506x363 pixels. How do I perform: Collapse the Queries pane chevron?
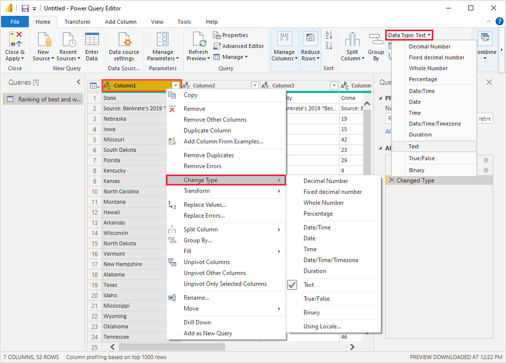pyautogui.click(x=78, y=82)
